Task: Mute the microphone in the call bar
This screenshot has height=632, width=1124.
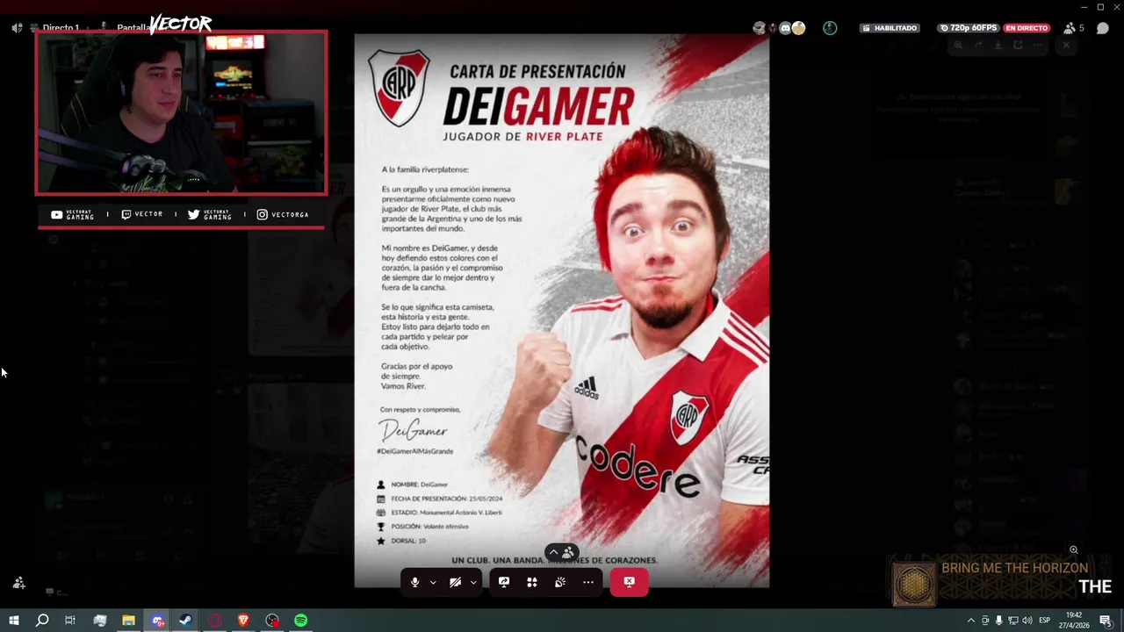Action: click(414, 582)
